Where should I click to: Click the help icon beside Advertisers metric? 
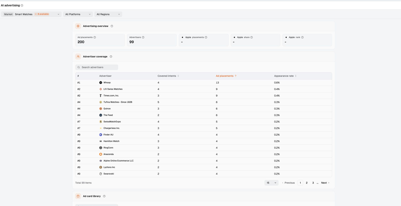[143, 37]
